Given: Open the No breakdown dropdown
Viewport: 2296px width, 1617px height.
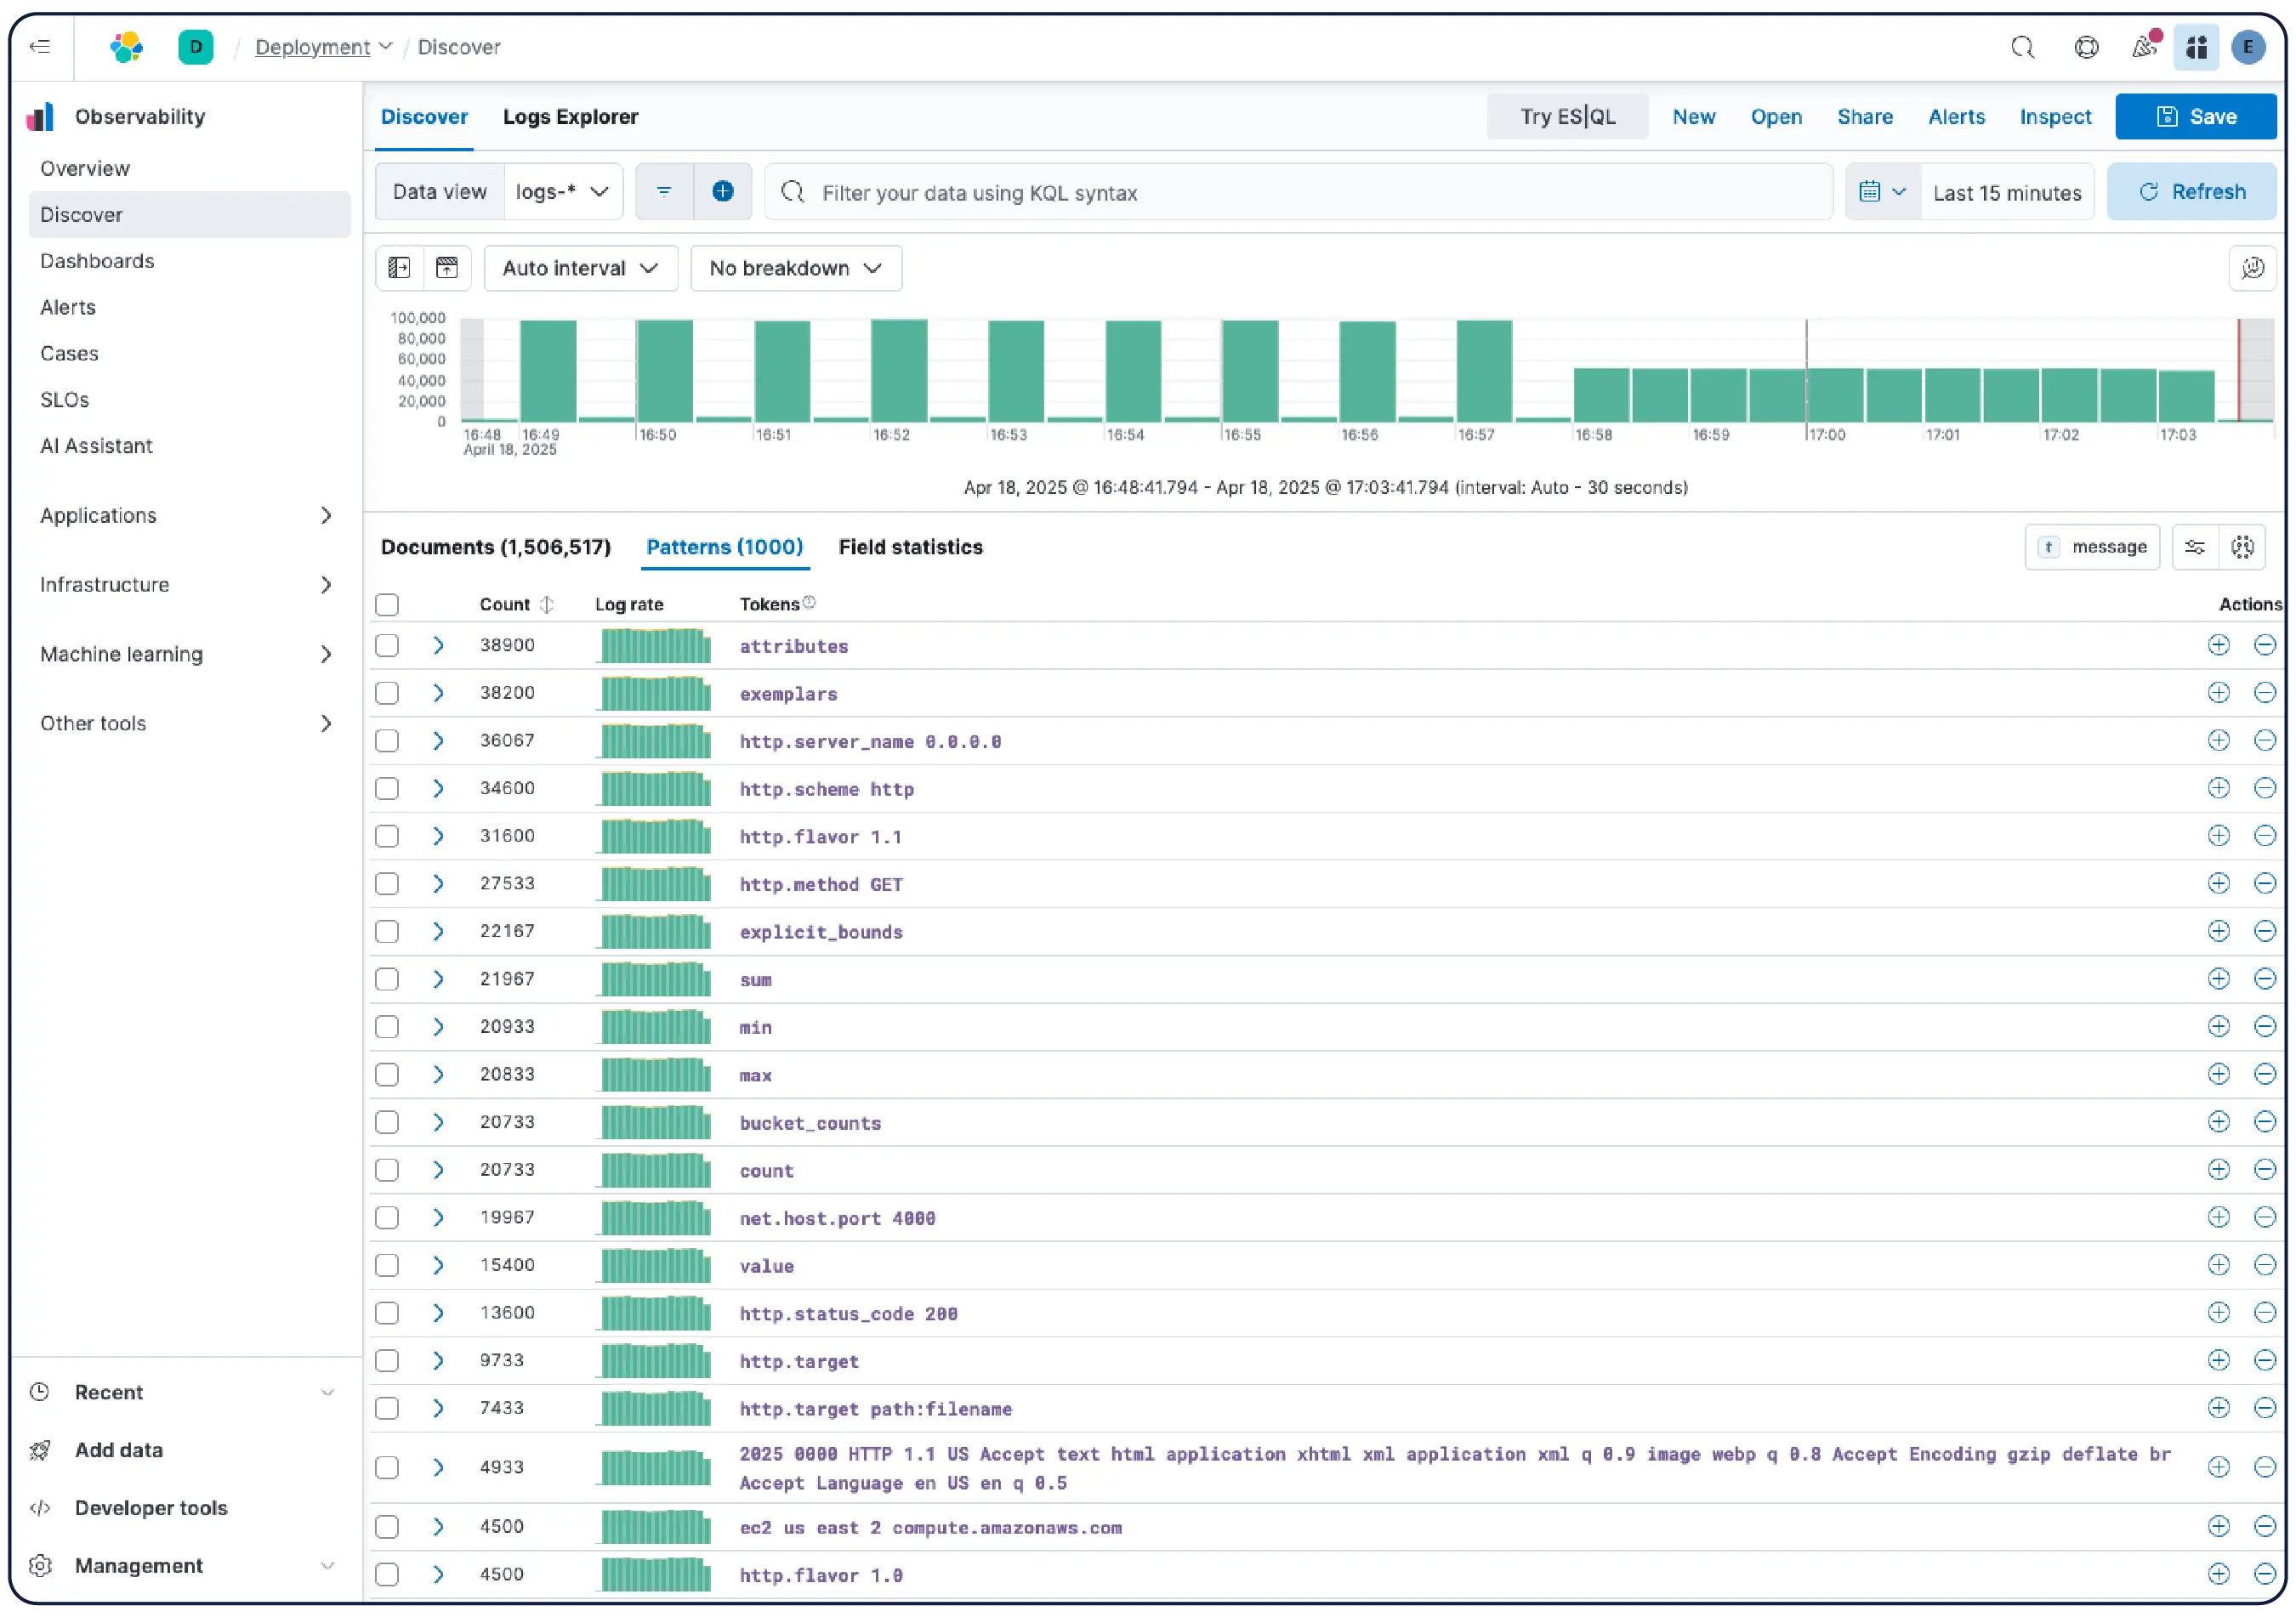Looking at the screenshot, I should [795, 268].
